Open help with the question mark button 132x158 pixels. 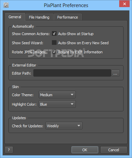9,150
